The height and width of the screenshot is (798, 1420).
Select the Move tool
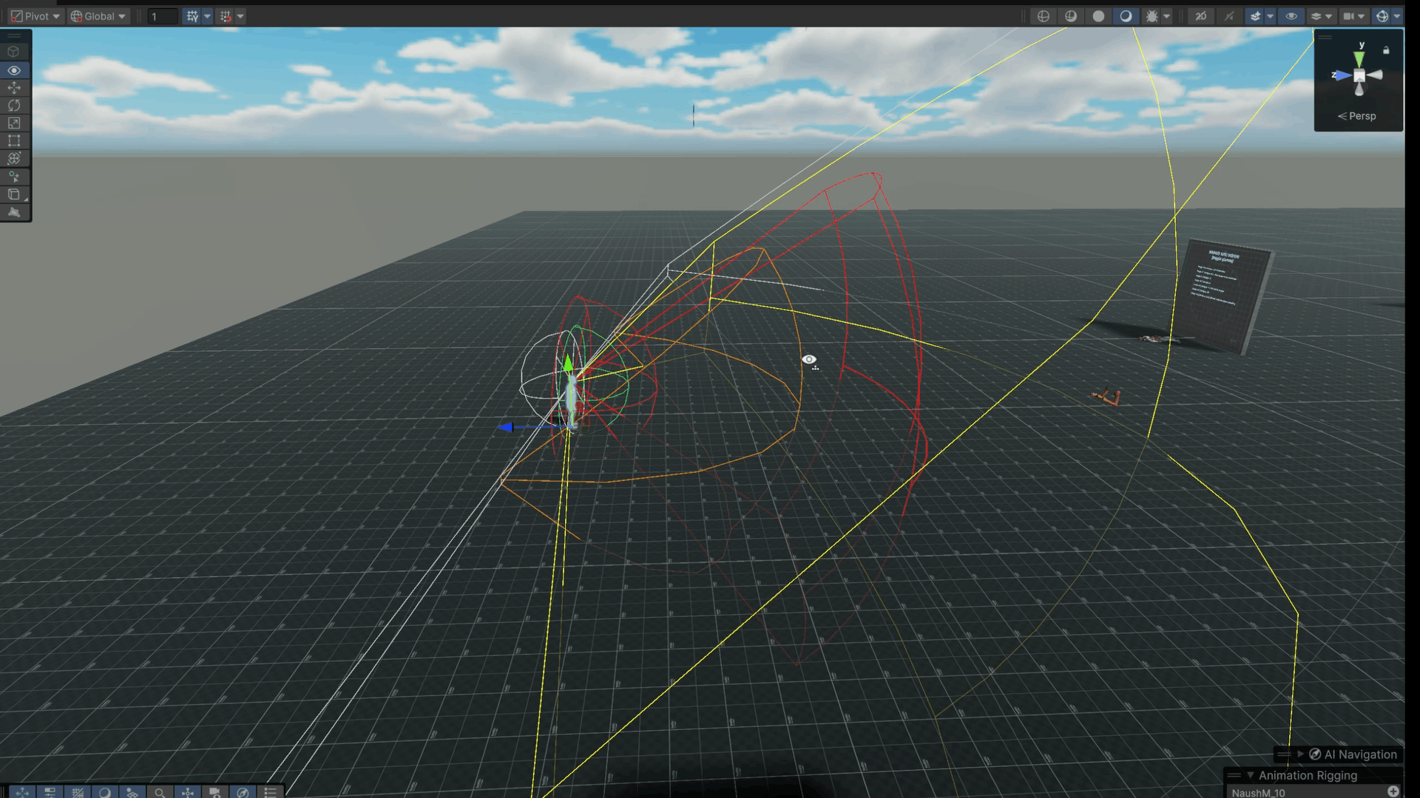click(x=14, y=88)
